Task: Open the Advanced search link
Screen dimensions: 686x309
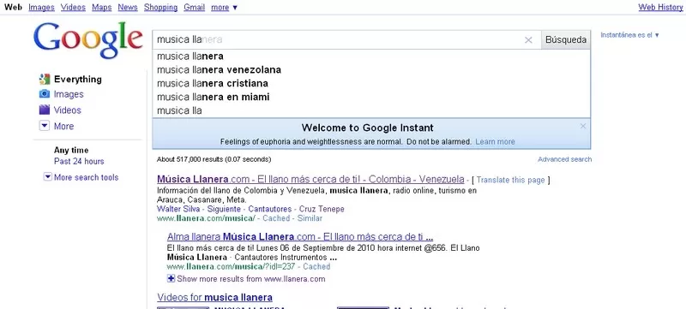Action: (565, 159)
